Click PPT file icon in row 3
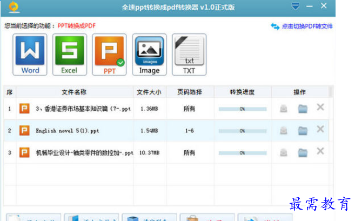Viewport: 355px width, 221px height. click(24, 152)
